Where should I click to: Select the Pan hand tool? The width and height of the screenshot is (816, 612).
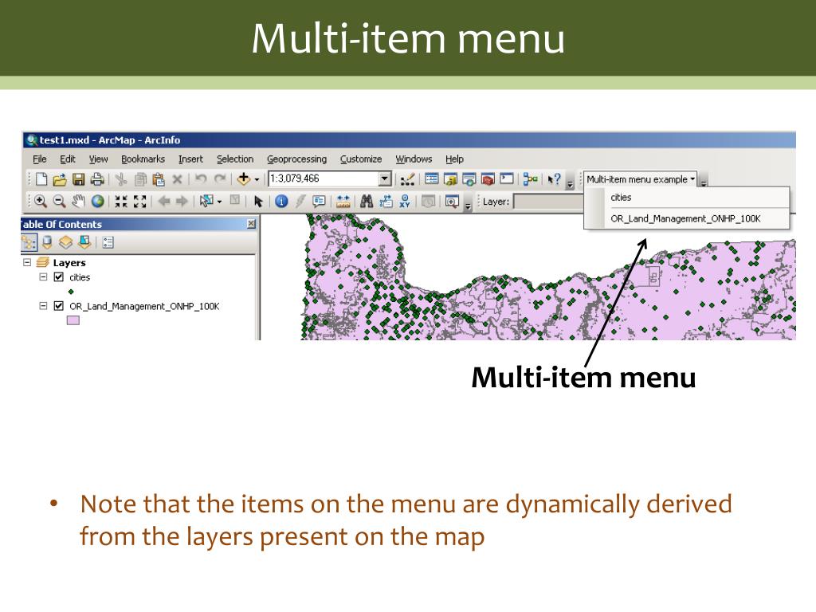click(x=78, y=202)
